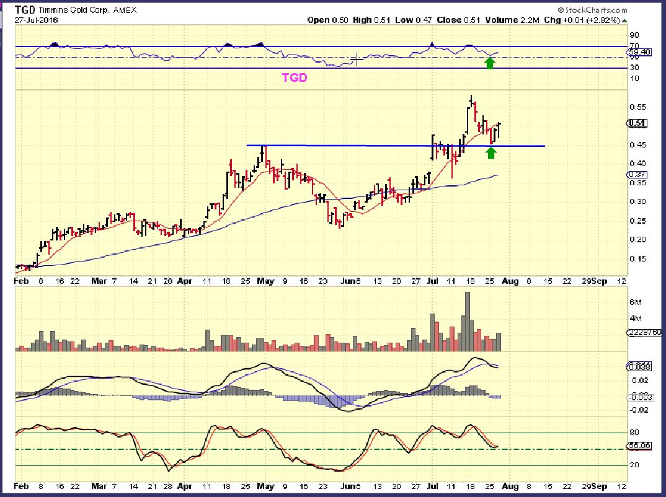Click the moving average tag 0.37
The image size is (666, 497).
(x=637, y=174)
